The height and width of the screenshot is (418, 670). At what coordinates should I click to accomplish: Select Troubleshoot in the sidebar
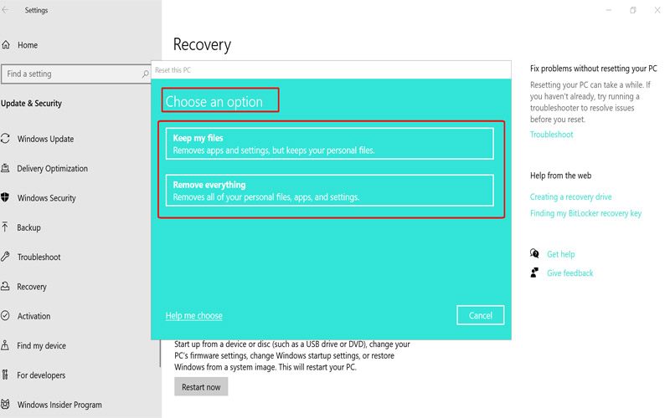pyautogui.click(x=39, y=257)
